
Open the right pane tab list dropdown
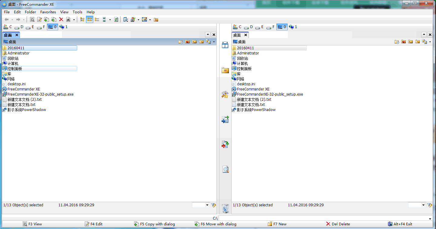(x=424, y=35)
